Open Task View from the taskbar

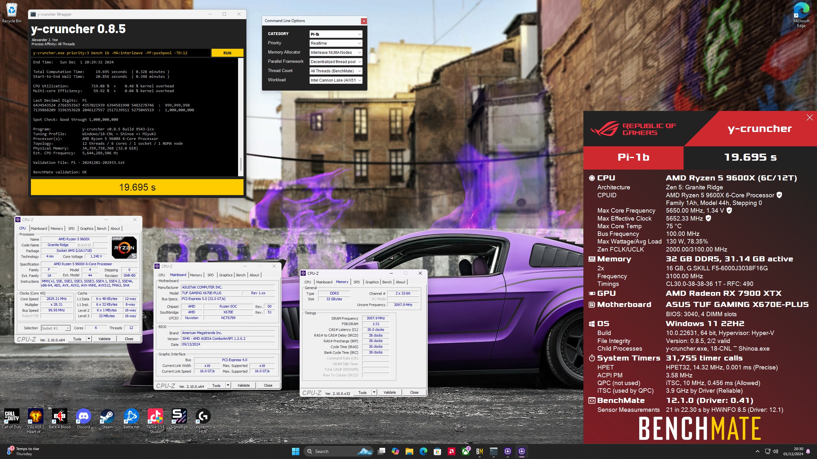tap(381, 451)
